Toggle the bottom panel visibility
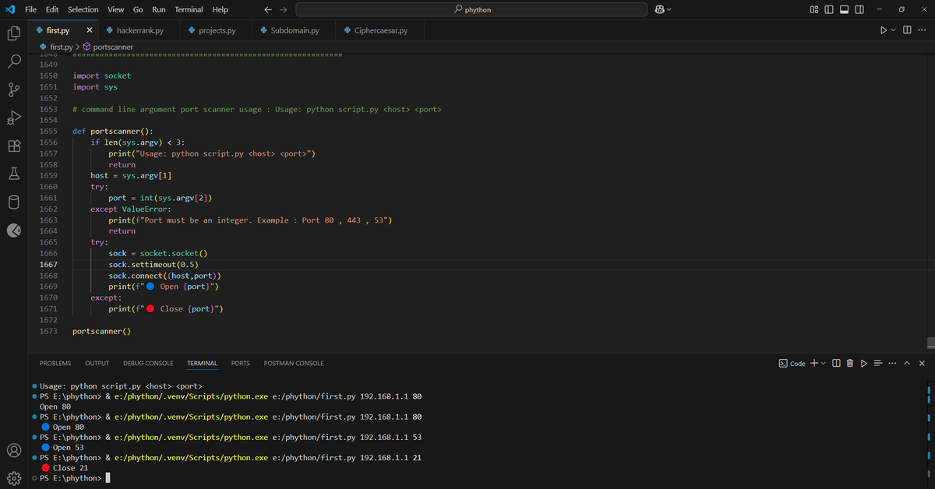Image resolution: width=935 pixels, height=489 pixels. 844,9
